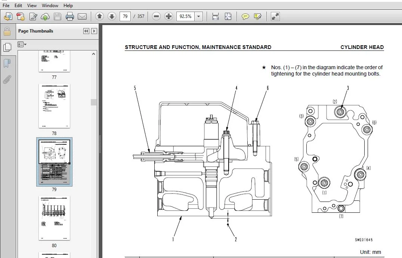Viewport: 402px width, 258px height.
Task: Click the Open file icon
Action: (8, 16)
